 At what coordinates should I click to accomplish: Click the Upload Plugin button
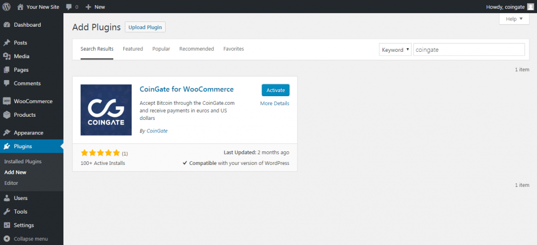tap(145, 27)
